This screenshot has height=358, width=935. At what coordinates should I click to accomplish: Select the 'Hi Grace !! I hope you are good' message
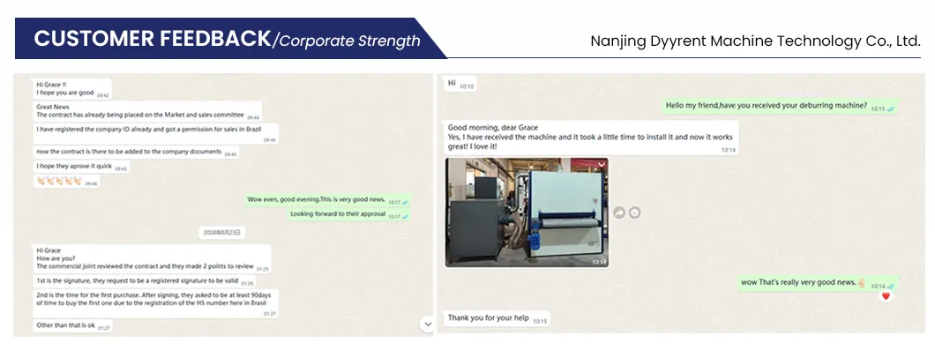pos(71,88)
